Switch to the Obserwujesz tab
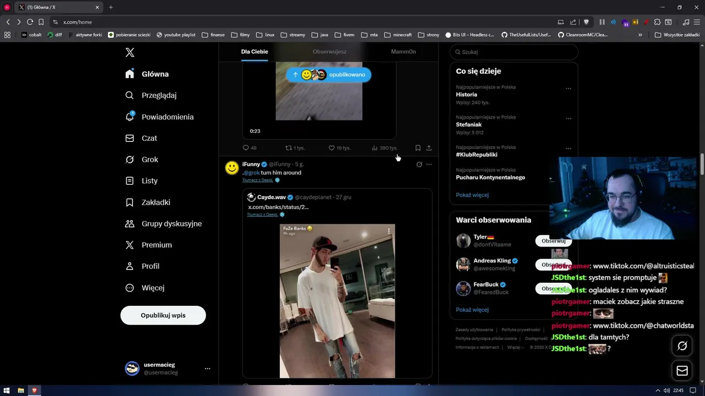 (329, 52)
